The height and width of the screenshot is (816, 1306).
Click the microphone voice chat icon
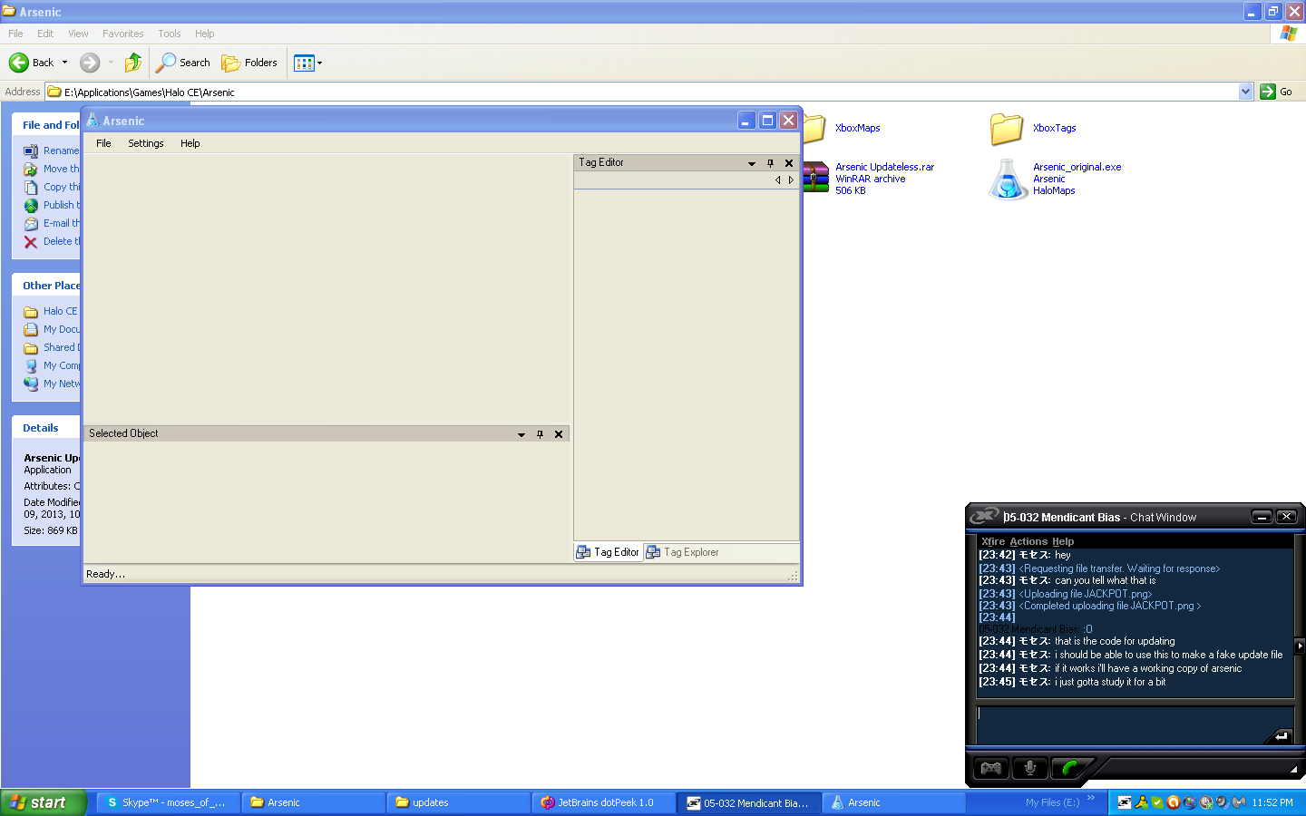pos(1029,768)
